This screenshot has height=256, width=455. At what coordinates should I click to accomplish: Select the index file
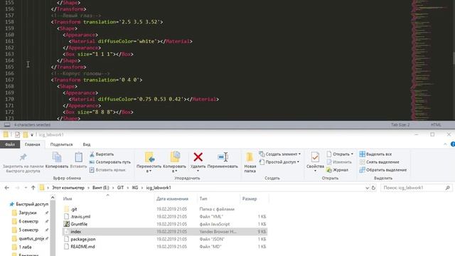pos(164,232)
